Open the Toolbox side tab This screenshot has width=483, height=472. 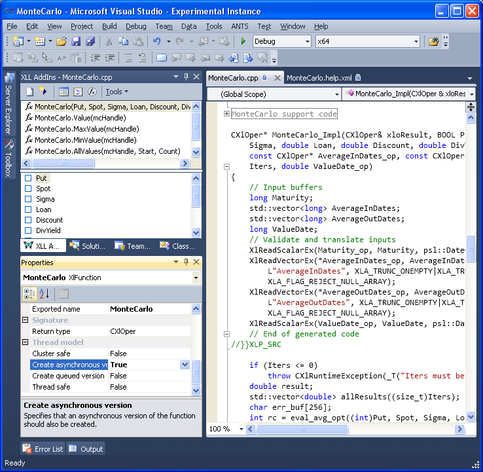click(x=9, y=158)
